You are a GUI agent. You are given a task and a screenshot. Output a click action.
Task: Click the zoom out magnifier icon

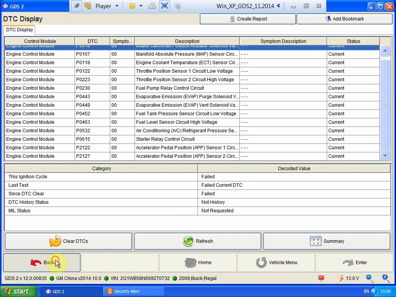click(370, 278)
